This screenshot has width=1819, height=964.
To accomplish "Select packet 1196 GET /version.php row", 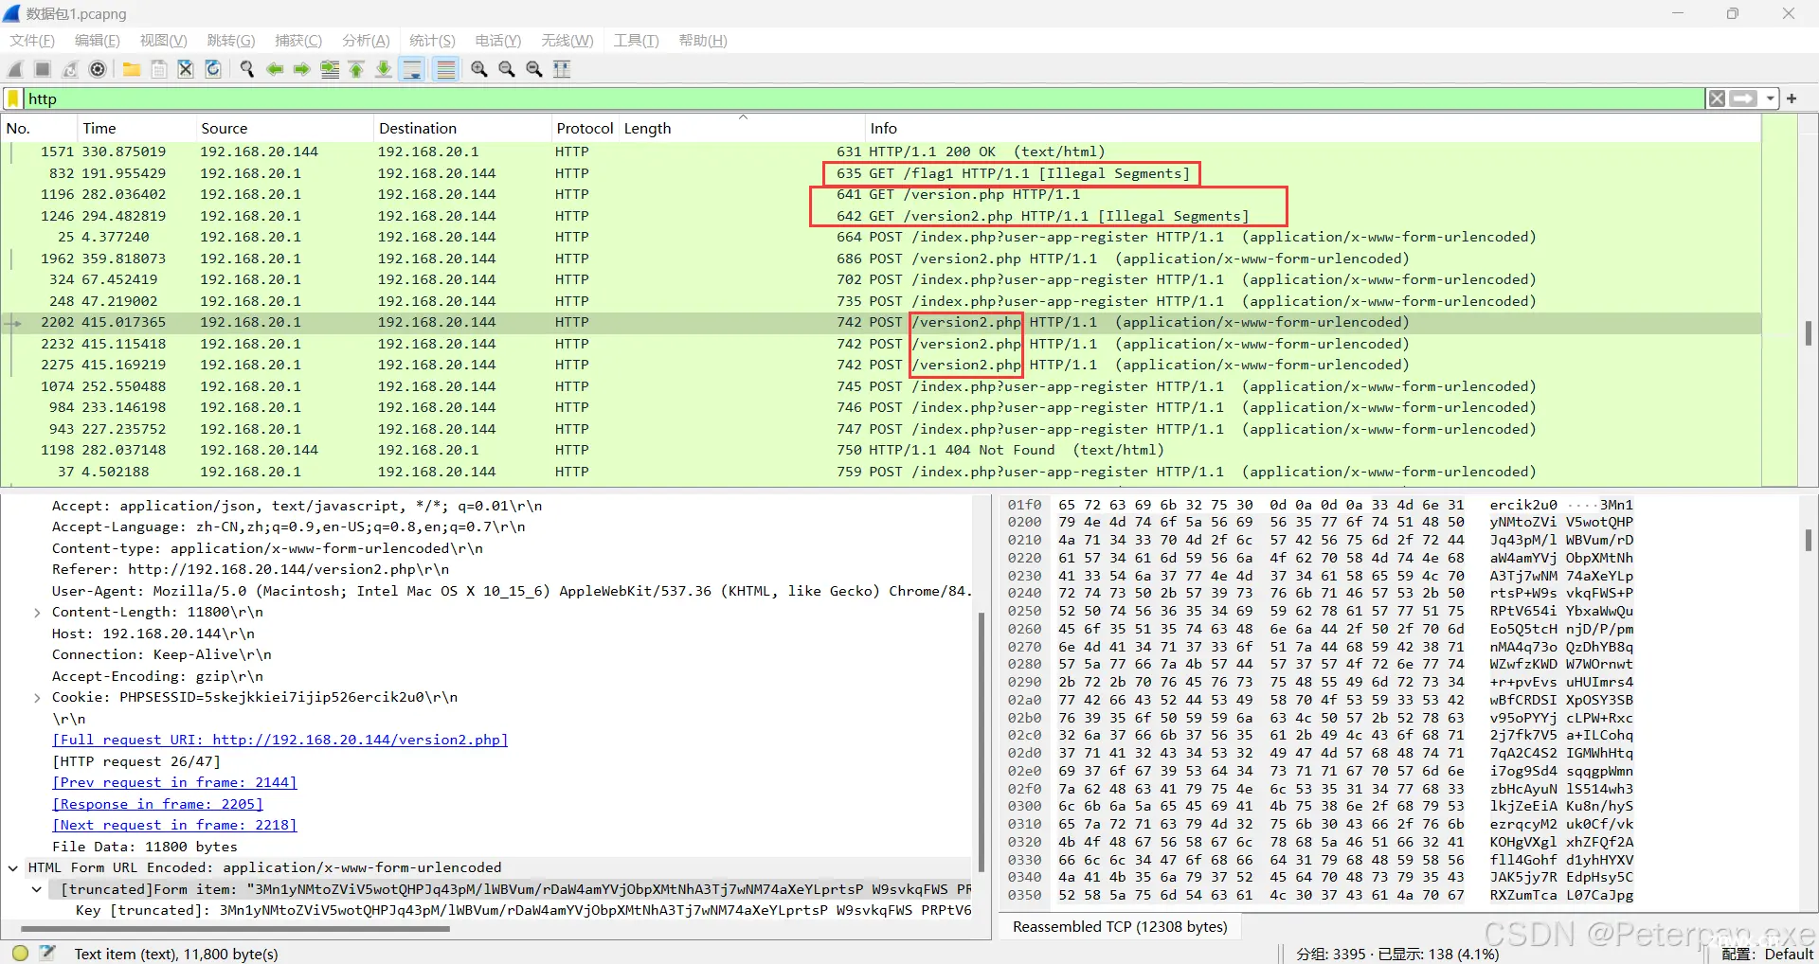I will (x=881, y=194).
